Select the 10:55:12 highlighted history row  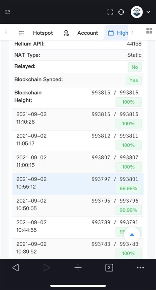78,184
